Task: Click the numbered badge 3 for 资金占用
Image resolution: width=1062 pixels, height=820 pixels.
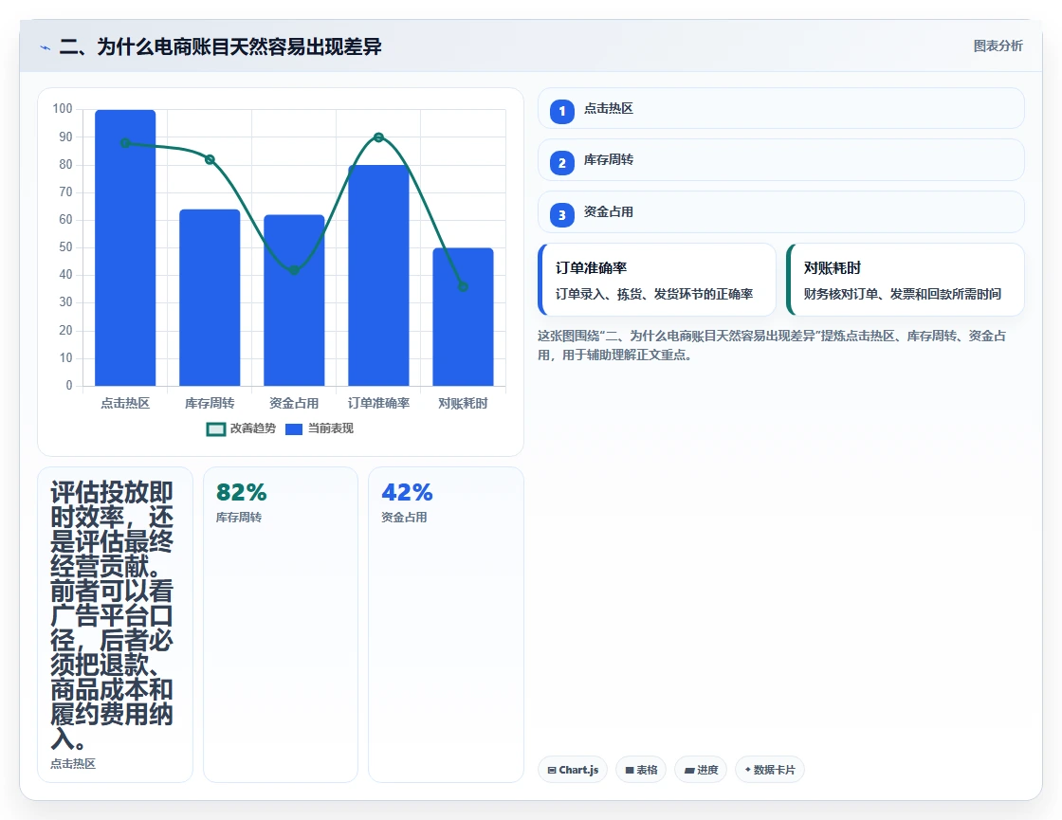Action: tap(561, 214)
